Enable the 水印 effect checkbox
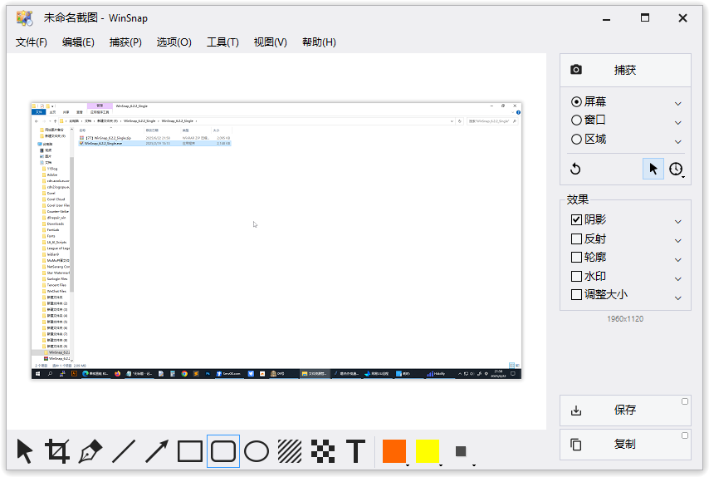The image size is (709, 477). [576, 276]
